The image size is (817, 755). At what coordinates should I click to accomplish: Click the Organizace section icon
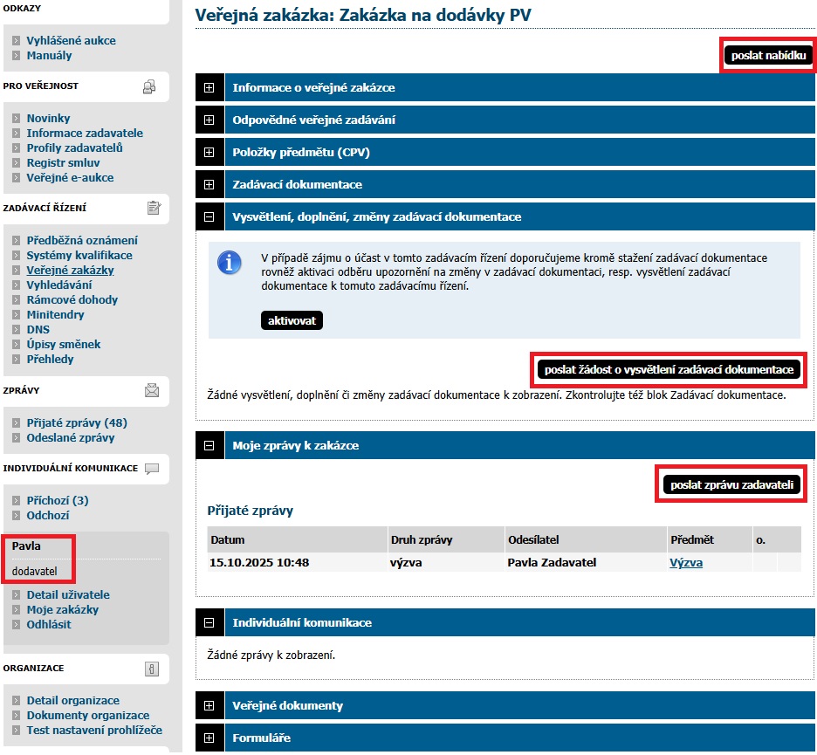(x=151, y=669)
